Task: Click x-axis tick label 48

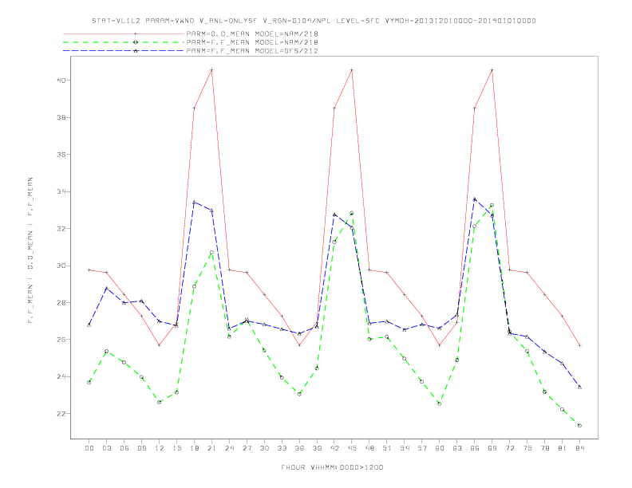Action: click(369, 448)
